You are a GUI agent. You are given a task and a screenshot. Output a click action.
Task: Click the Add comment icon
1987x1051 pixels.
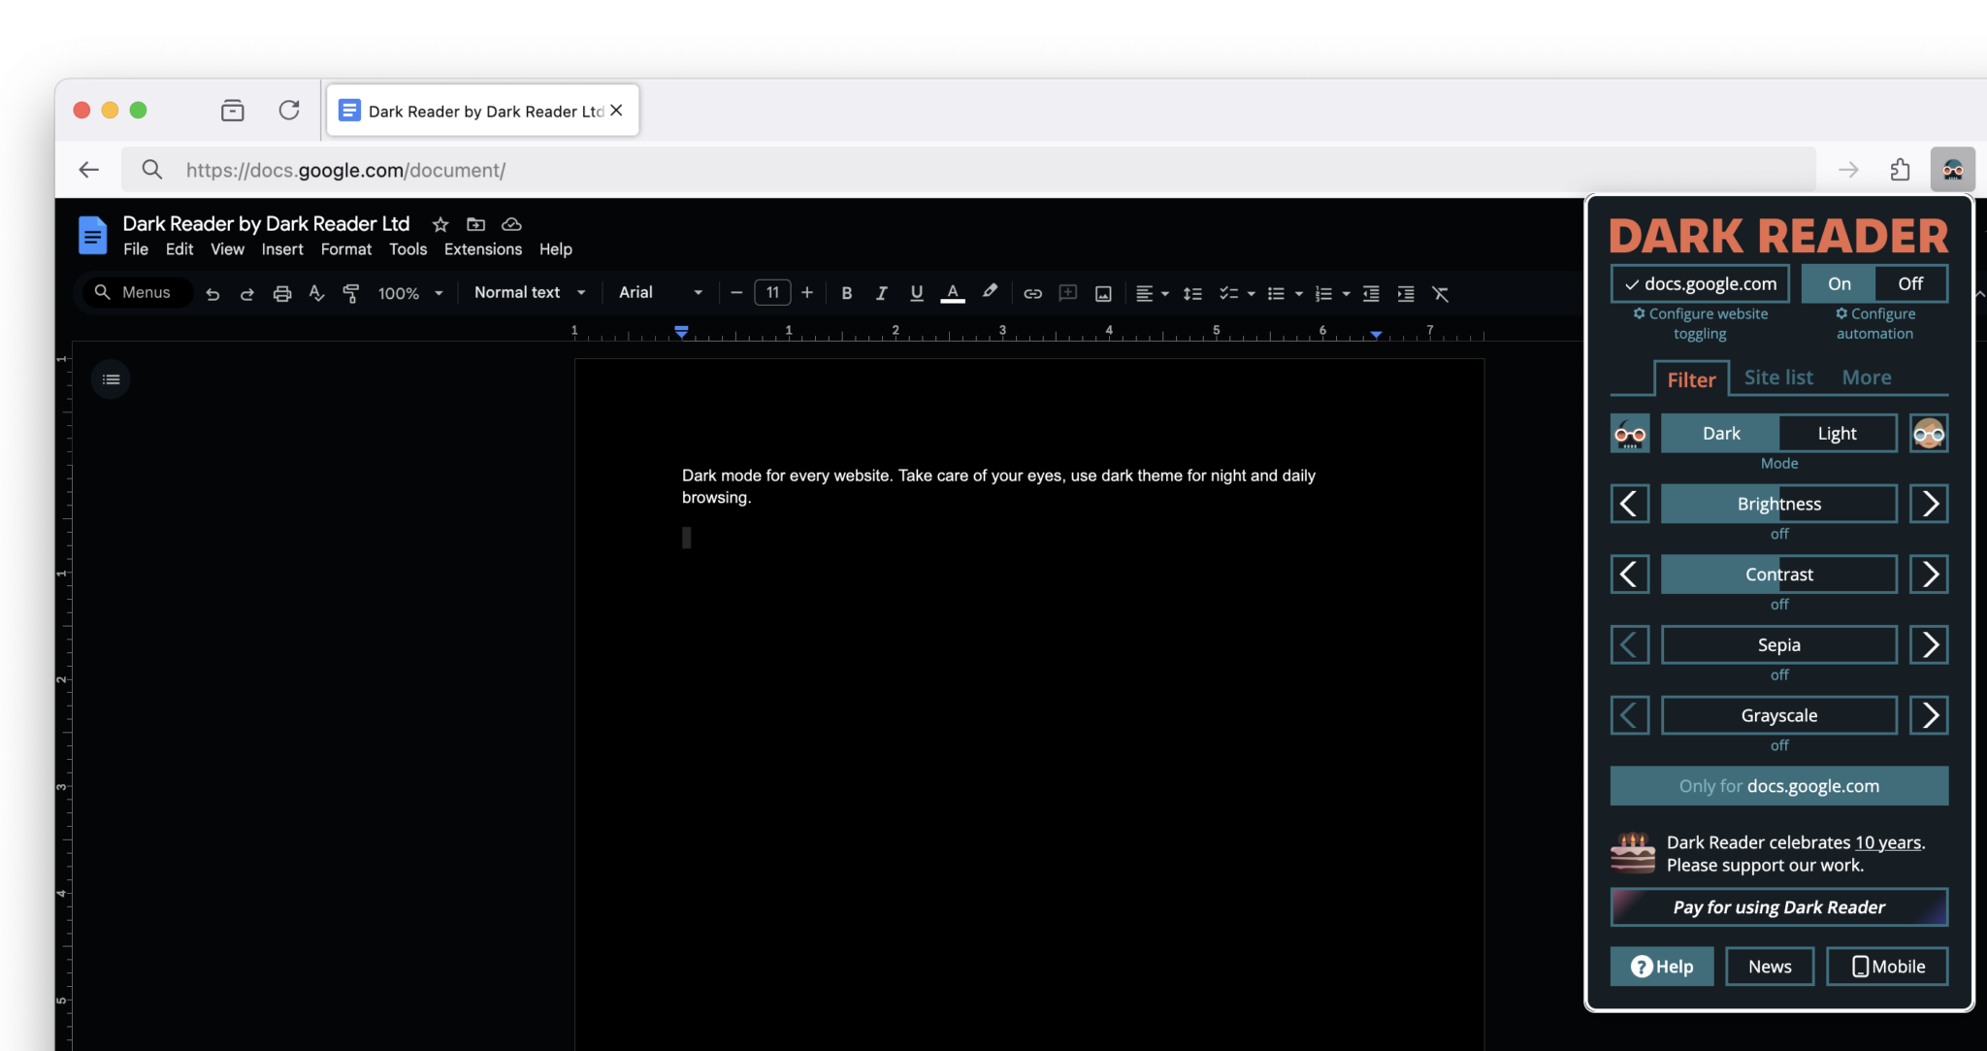[x=1066, y=292]
